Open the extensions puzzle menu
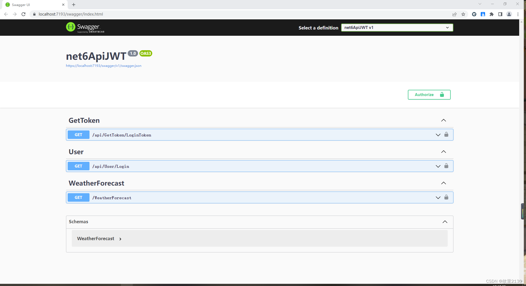The image size is (526, 286). tap(492, 14)
